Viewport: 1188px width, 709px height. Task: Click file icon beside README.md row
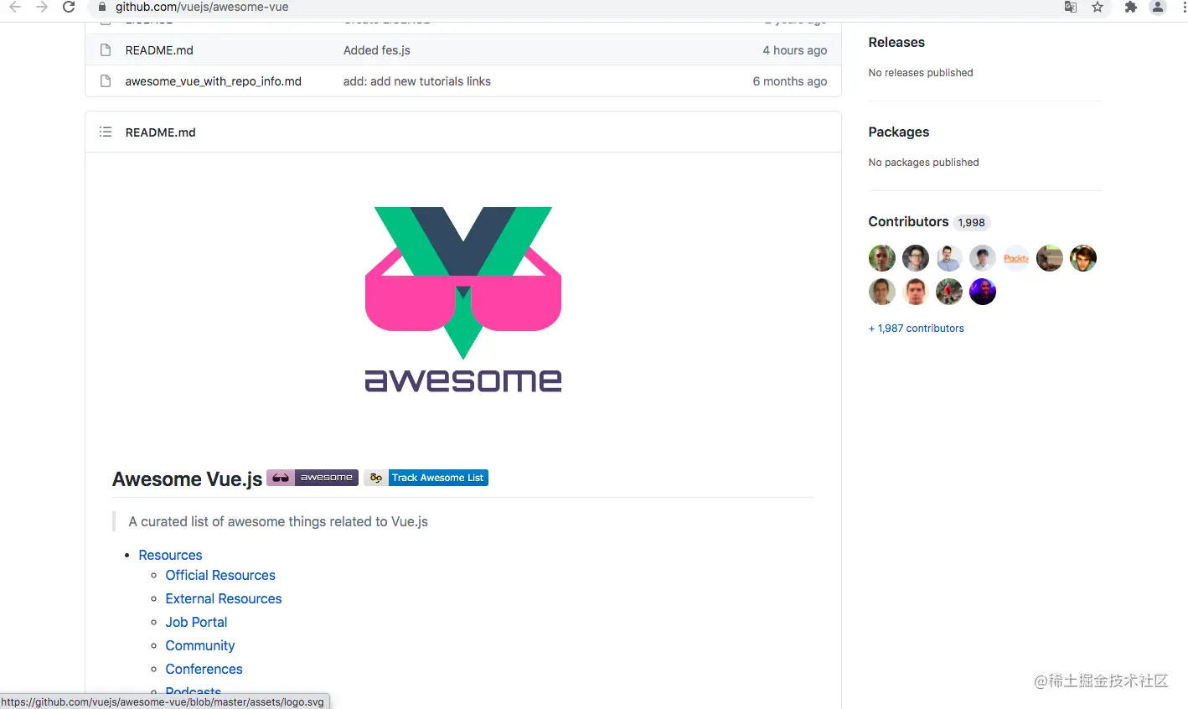(x=106, y=50)
